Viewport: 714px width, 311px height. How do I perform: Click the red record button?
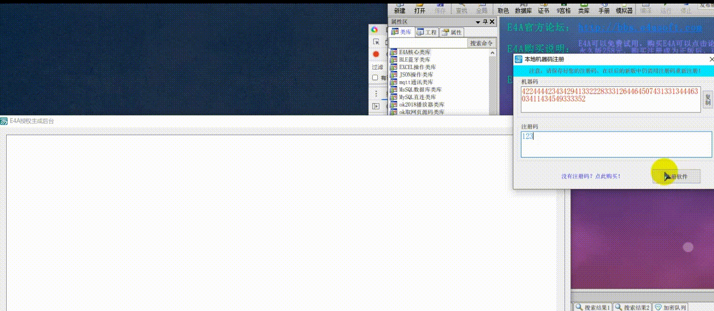(376, 54)
